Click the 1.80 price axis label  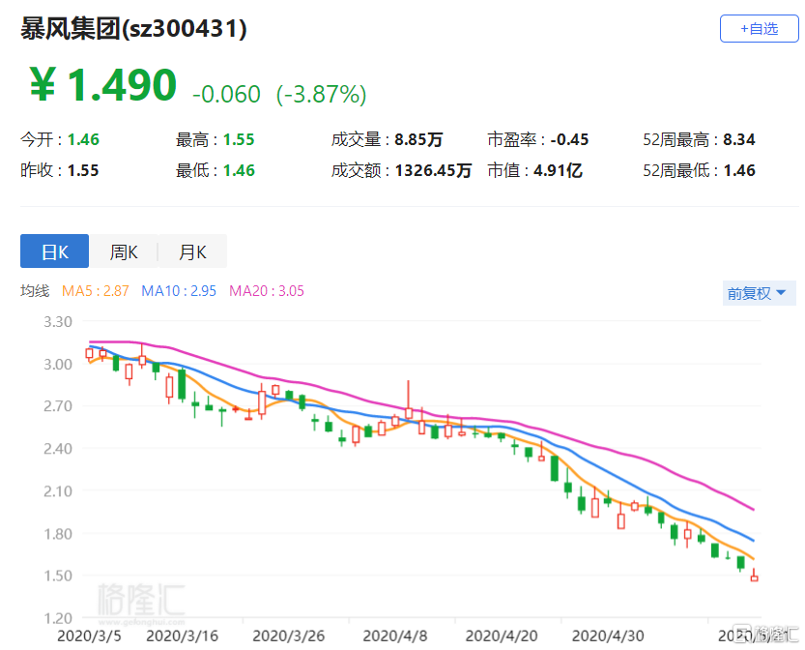[x=58, y=534]
